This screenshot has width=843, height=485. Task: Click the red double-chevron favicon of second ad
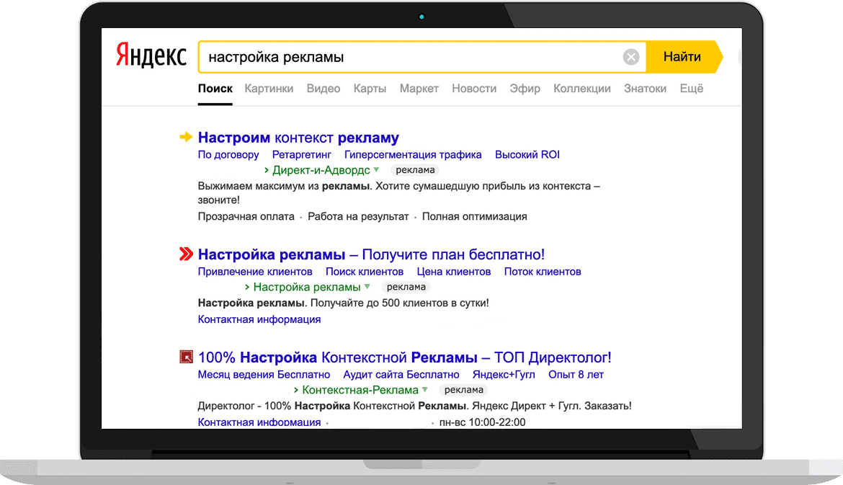[x=185, y=254]
